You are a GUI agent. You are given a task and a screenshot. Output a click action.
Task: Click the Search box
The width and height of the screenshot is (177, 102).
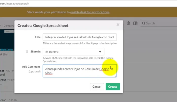click(159, 23)
